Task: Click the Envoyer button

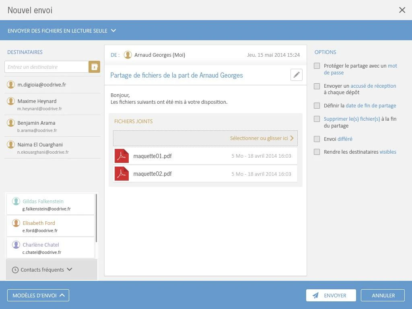Action: click(331, 295)
